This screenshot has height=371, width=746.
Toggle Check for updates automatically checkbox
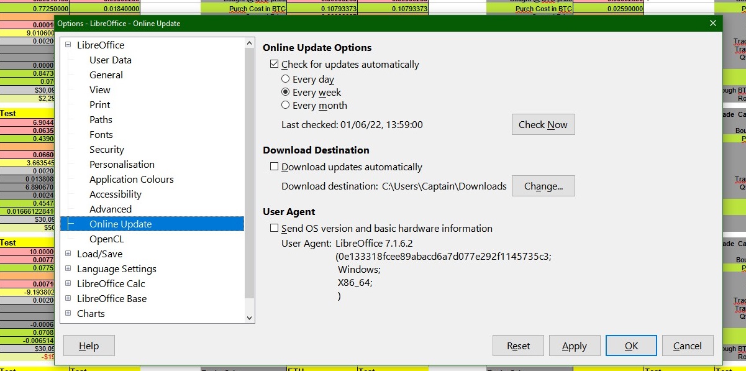[274, 64]
